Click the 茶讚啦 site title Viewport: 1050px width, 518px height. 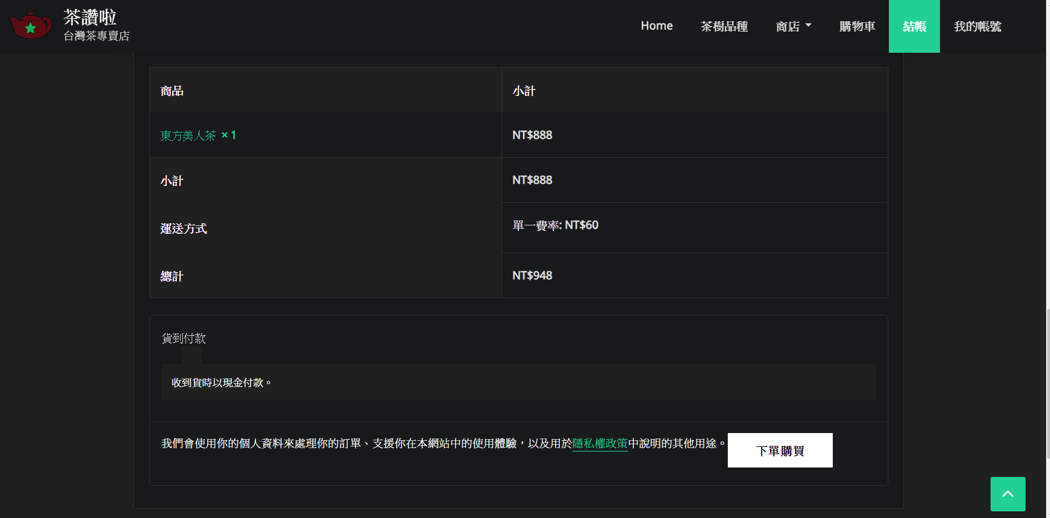click(90, 17)
